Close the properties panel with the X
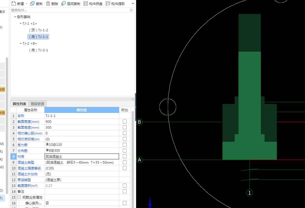 click(133, 99)
